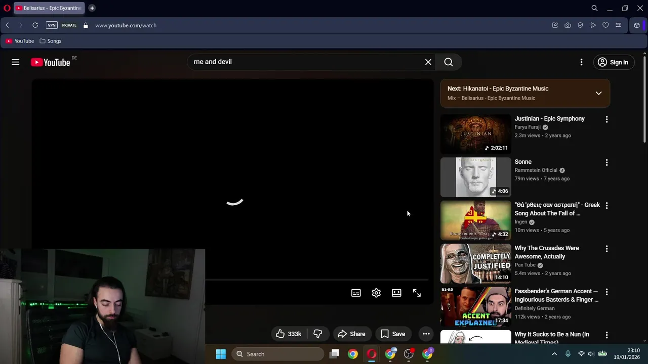Save video to a playlist

[x=393, y=334]
